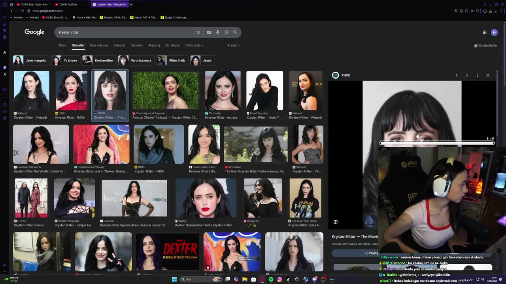The image size is (506, 284).
Task: Open the Yer siteleri tab
Action: tap(173, 45)
